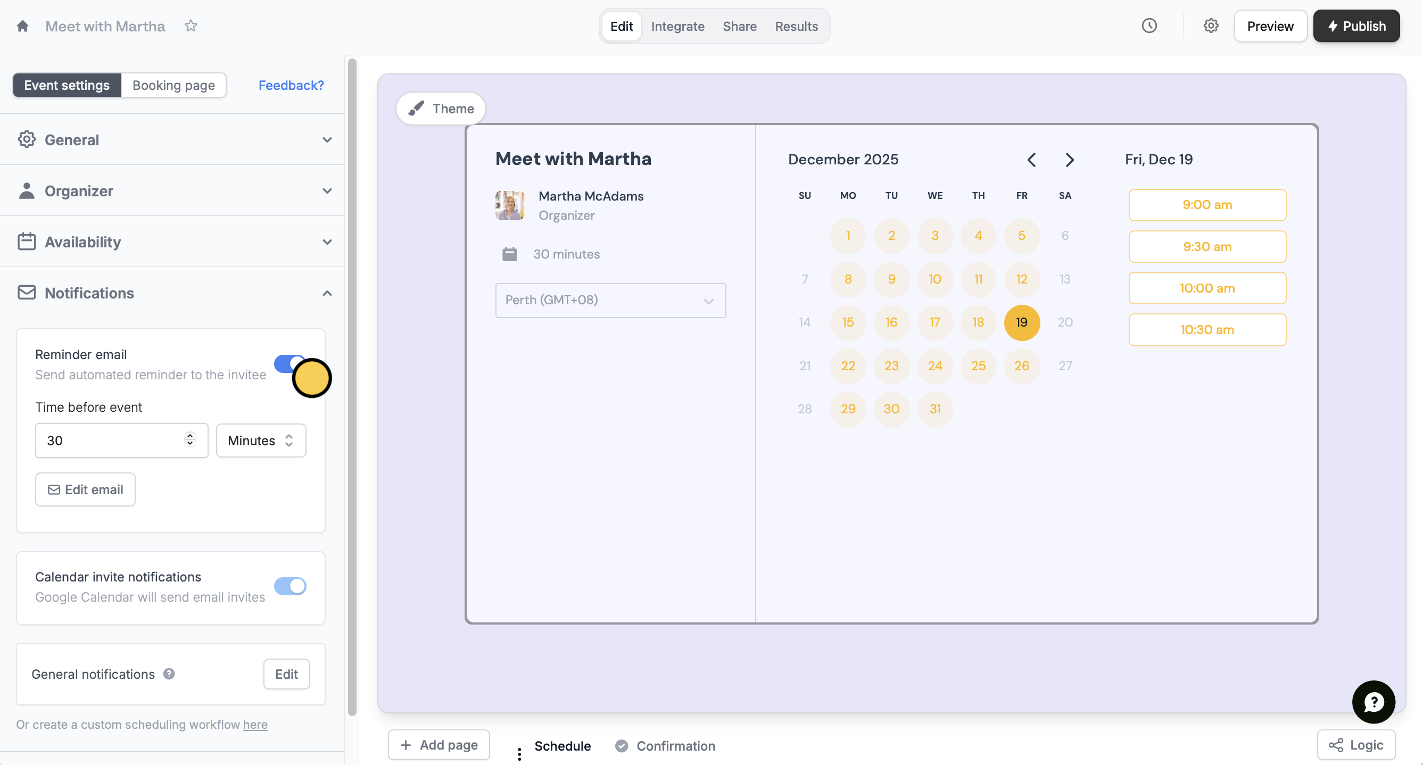Select the 9:30 am time slot

coord(1207,246)
